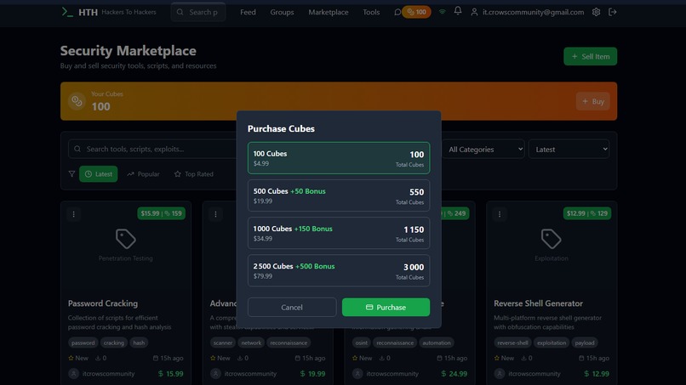Click the 100 cubes balance badge
Screen dimensions: 686x385
[416, 12]
